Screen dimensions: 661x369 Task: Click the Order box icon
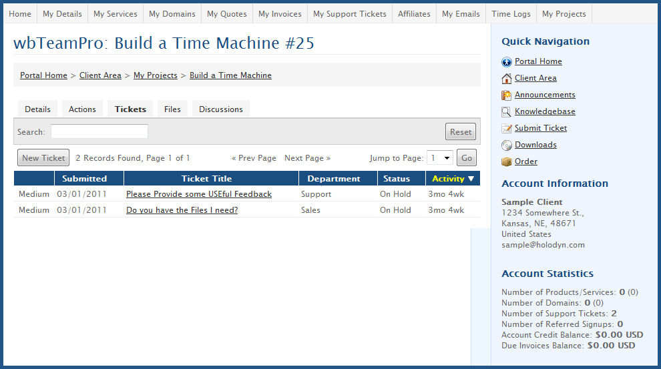(x=506, y=162)
